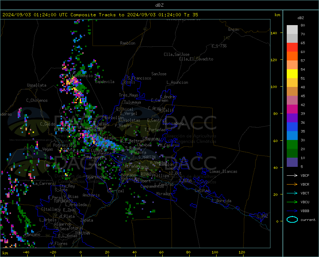Click the 'dBZ' title in top bar

(159, 5)
